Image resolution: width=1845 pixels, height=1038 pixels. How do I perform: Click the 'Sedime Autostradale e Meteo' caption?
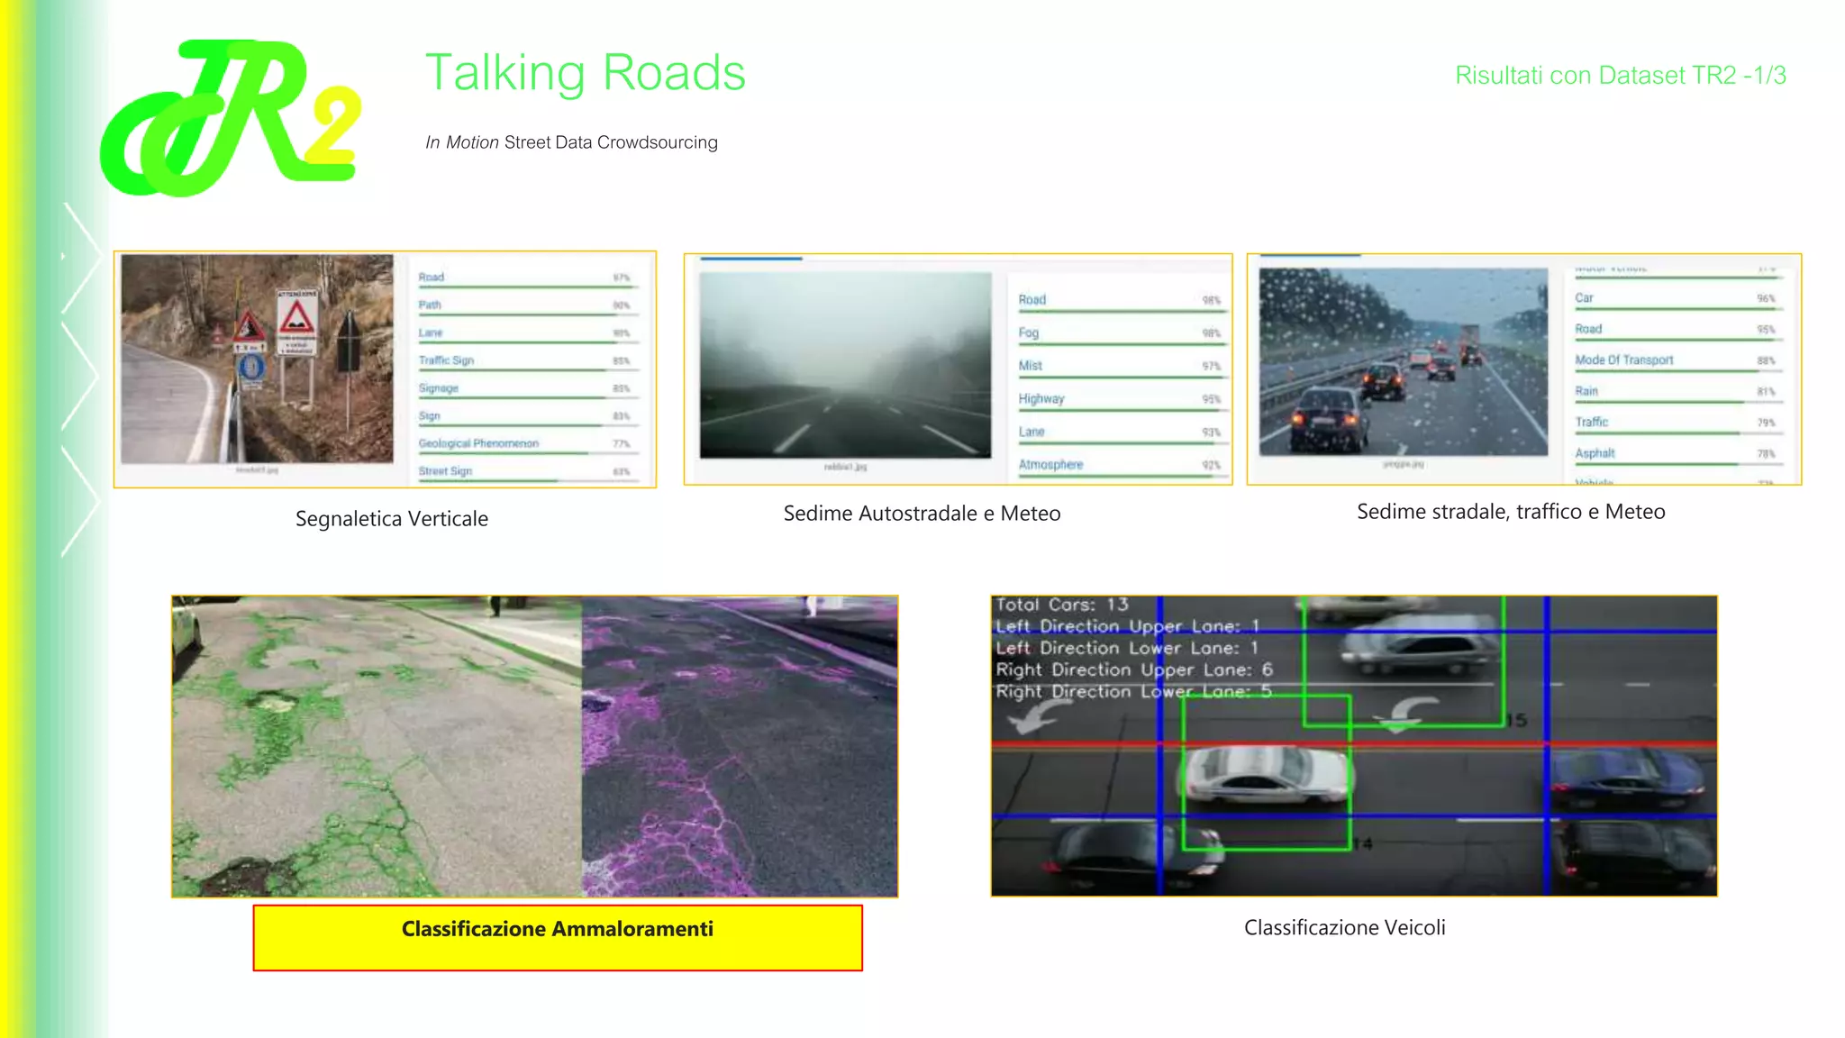point(922,514)
